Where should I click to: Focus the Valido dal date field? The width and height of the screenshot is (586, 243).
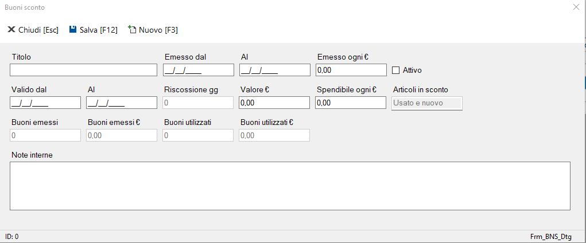click(45, 103)
